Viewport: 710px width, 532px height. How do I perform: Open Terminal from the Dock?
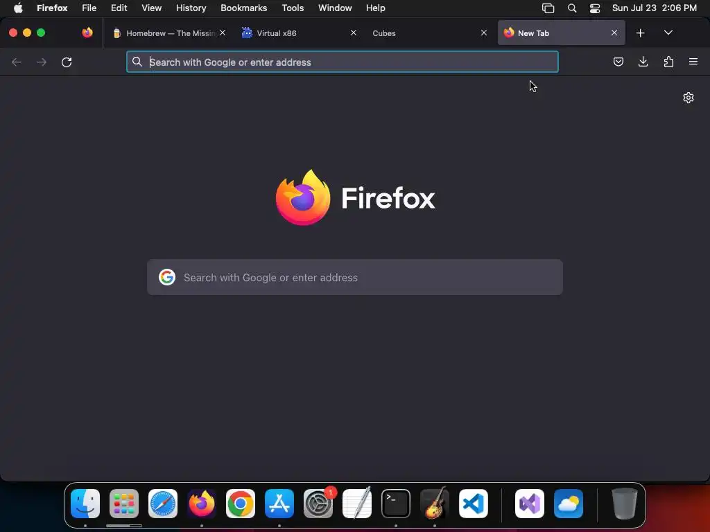point(396,504)
